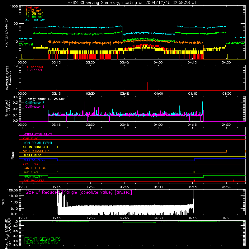The width and height of the screenshot is (249, 249).
Task: Click the Size of Reduced Triangle label
Action: 79,192
